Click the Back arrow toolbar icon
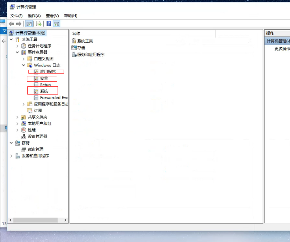Viewport: 290px width, 242px height. (11, 24)
